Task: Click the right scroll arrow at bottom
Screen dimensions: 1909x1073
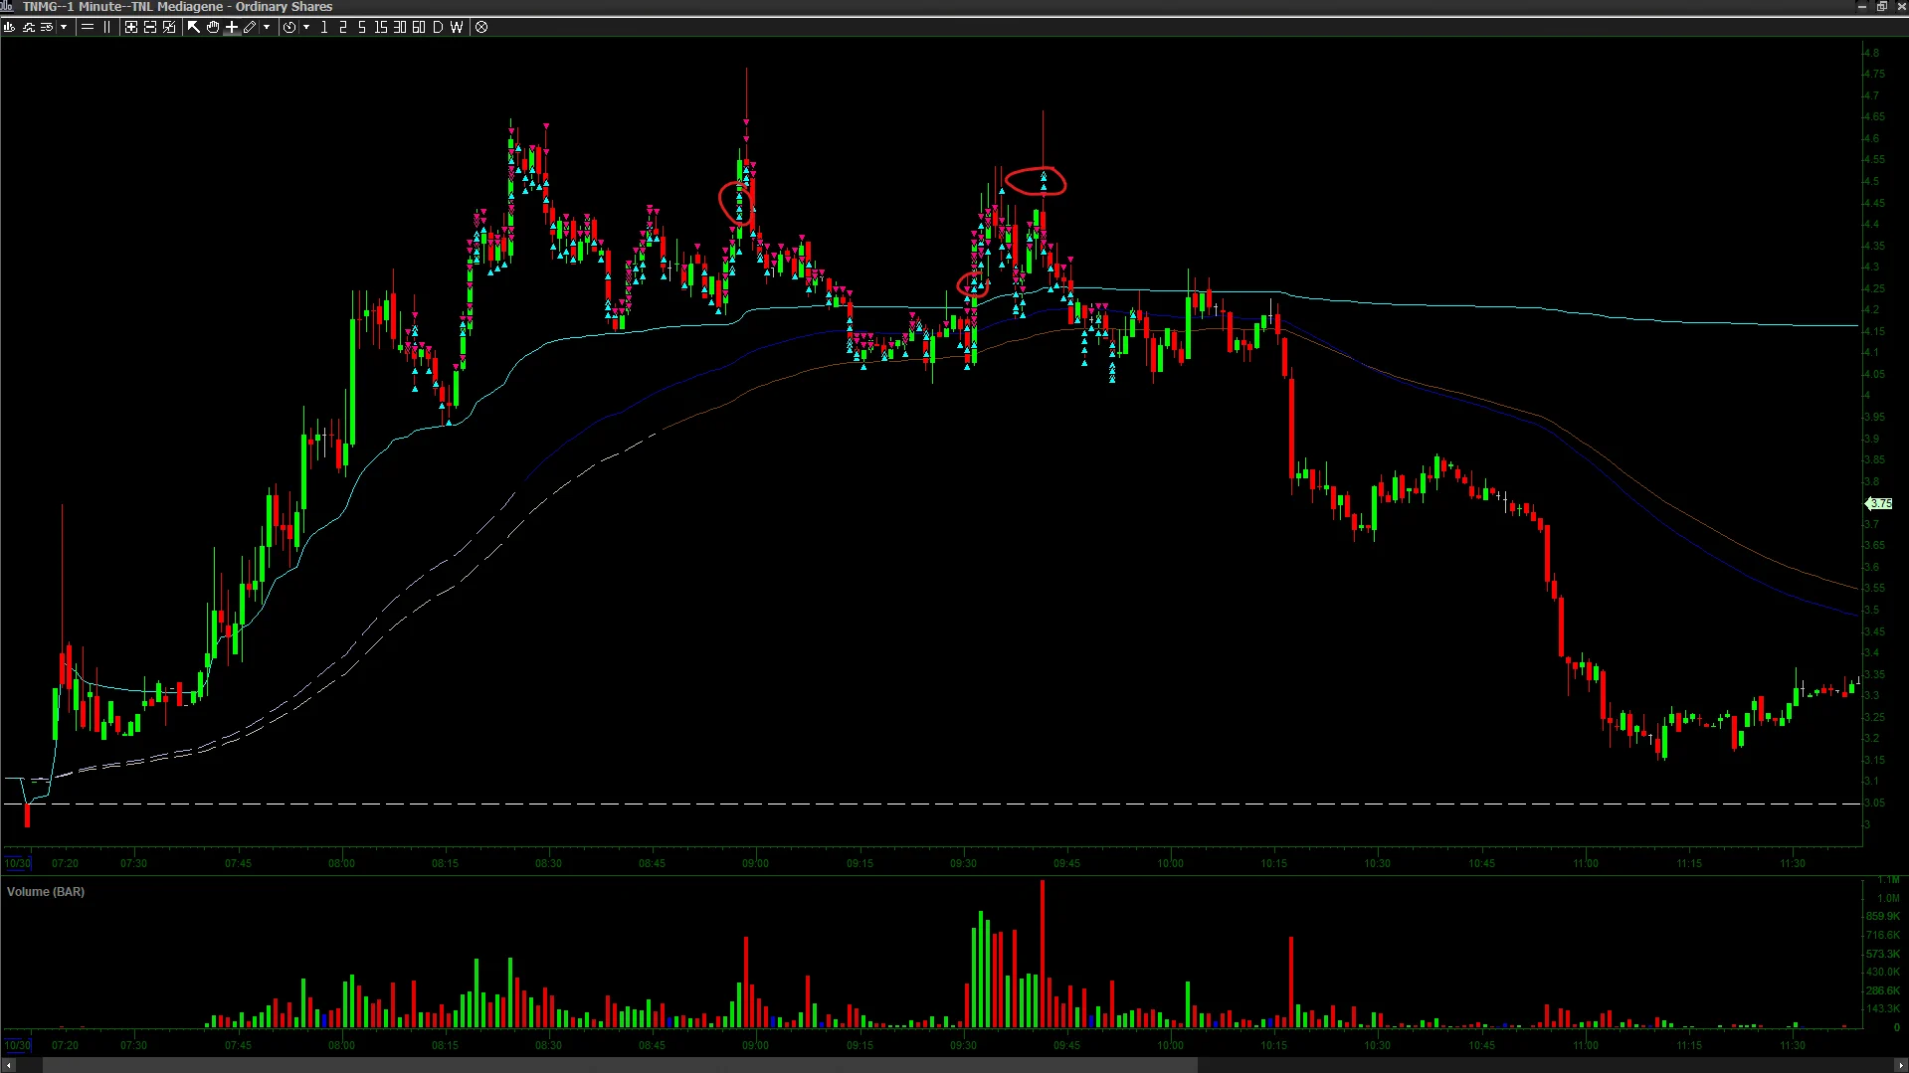Action: coord(1900,1066)
